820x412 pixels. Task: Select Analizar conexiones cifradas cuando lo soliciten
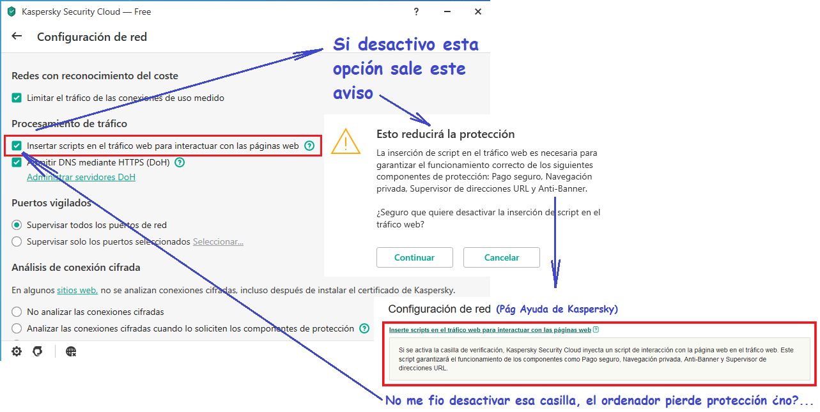click(17, 328)
